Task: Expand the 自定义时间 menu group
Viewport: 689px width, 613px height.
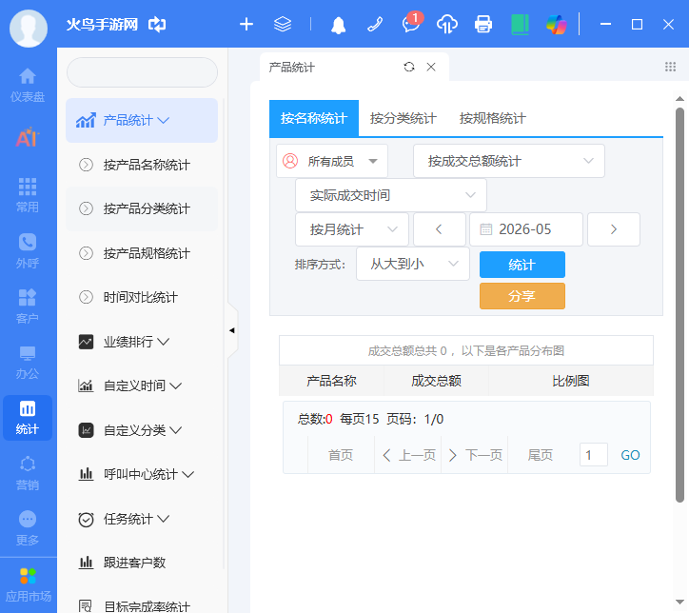Action: pyautogui.click(x=142, y=386)
